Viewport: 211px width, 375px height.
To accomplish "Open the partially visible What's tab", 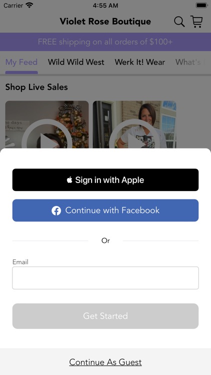I will tap(190, 62).
